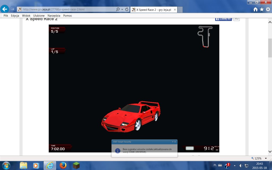Click the Facebook Lubię to! button
This screenshot has width=272, height=170.
click(223, 19)
